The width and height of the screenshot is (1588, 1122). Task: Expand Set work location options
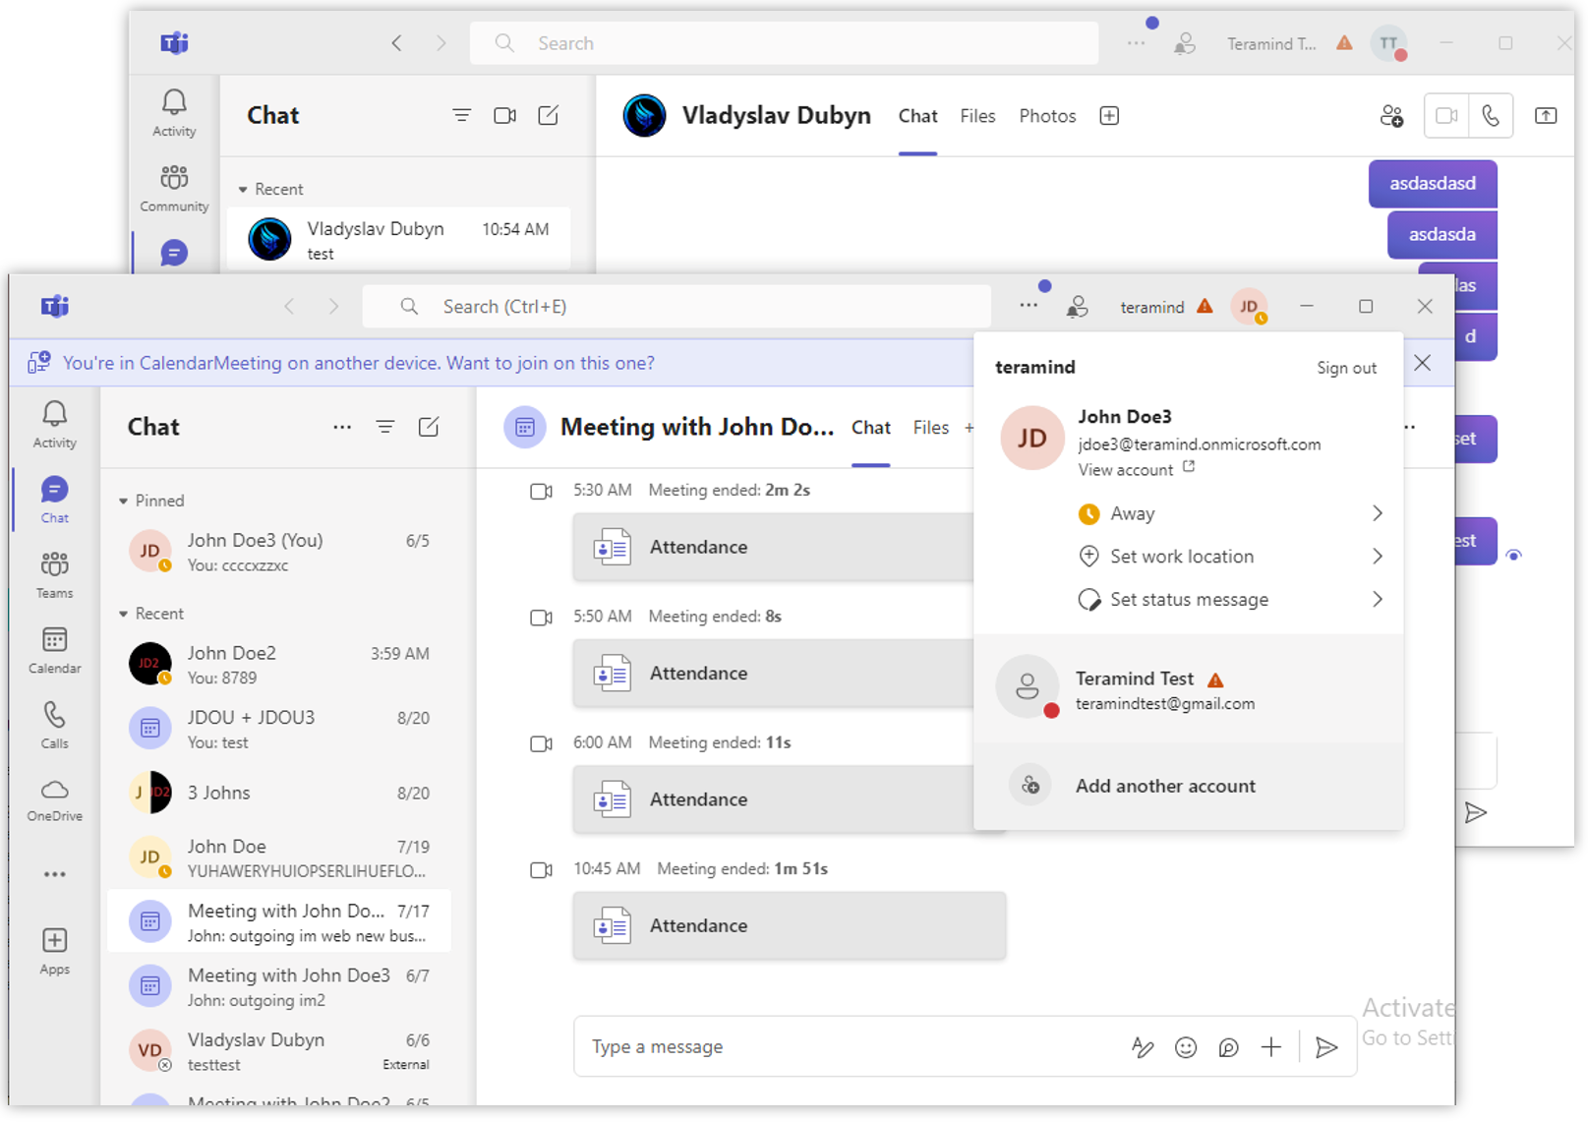tap(1377, 557)
